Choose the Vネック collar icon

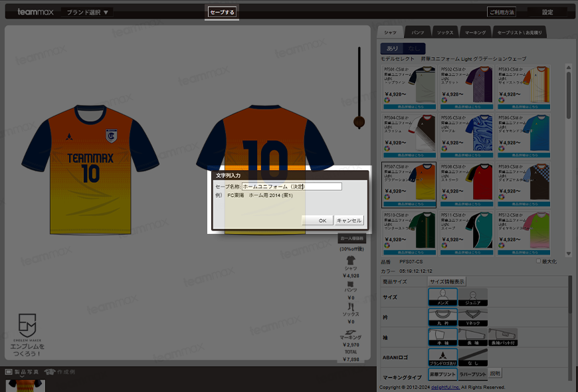click(473, 318)
